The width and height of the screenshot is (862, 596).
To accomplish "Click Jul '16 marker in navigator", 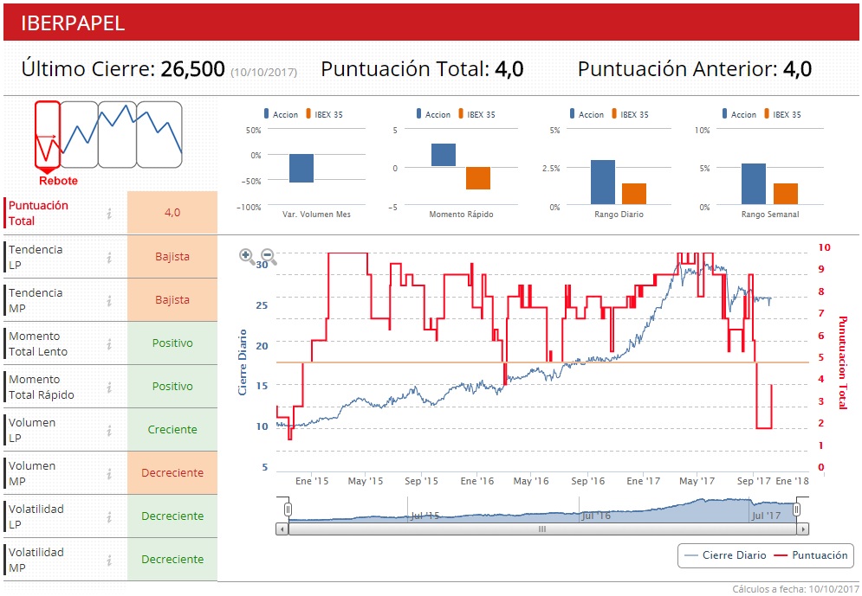I will (596, 516).
